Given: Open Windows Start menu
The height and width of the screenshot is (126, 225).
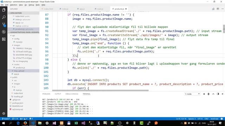Looking at the screenshot, I should coord(3,123).
